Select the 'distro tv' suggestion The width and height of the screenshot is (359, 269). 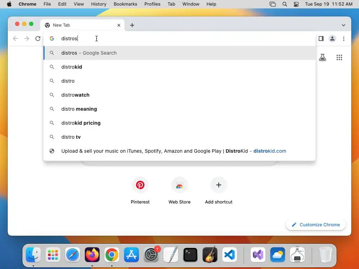(x=179, y=137)
